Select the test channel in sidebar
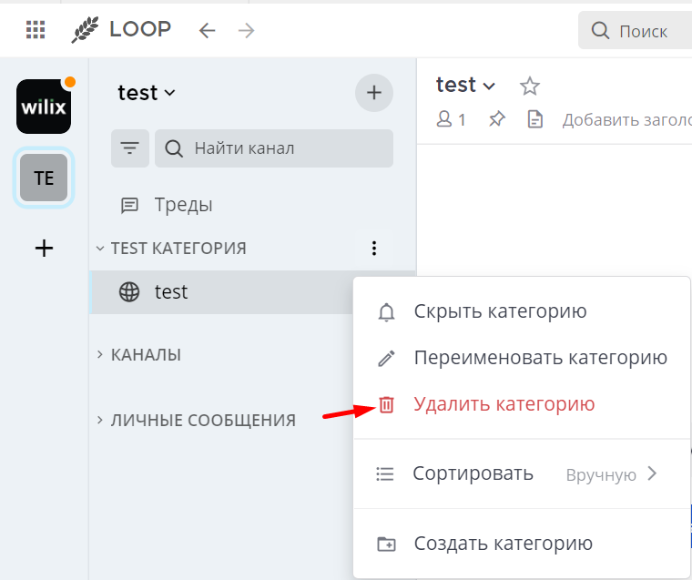Screen dimensions: 692x580 tap(221, 292)
